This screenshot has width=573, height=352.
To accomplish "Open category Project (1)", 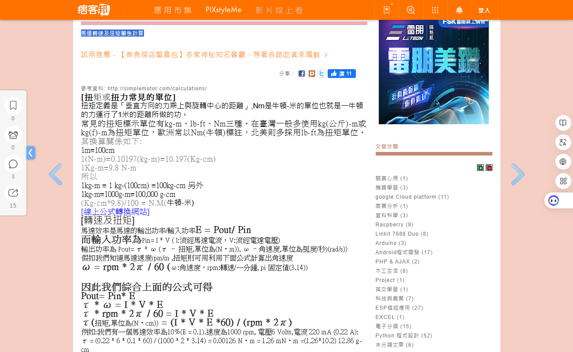I will pyautogui.click(x=390, y=280).
